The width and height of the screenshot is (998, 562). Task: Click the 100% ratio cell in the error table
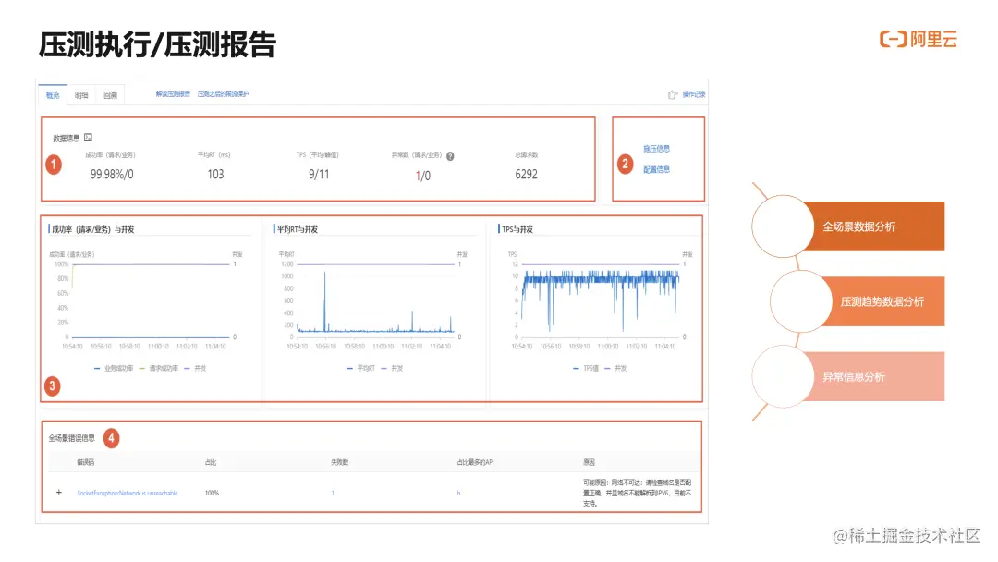click(x=212, y=494)
